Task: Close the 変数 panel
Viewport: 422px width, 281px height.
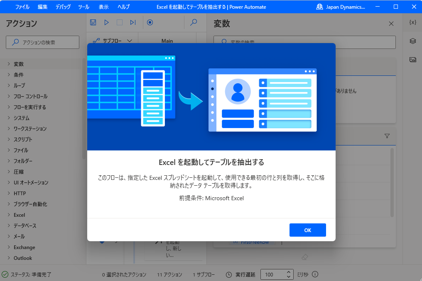Action: 391,24
